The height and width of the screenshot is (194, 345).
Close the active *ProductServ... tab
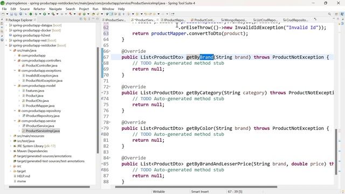coord(157,20)
